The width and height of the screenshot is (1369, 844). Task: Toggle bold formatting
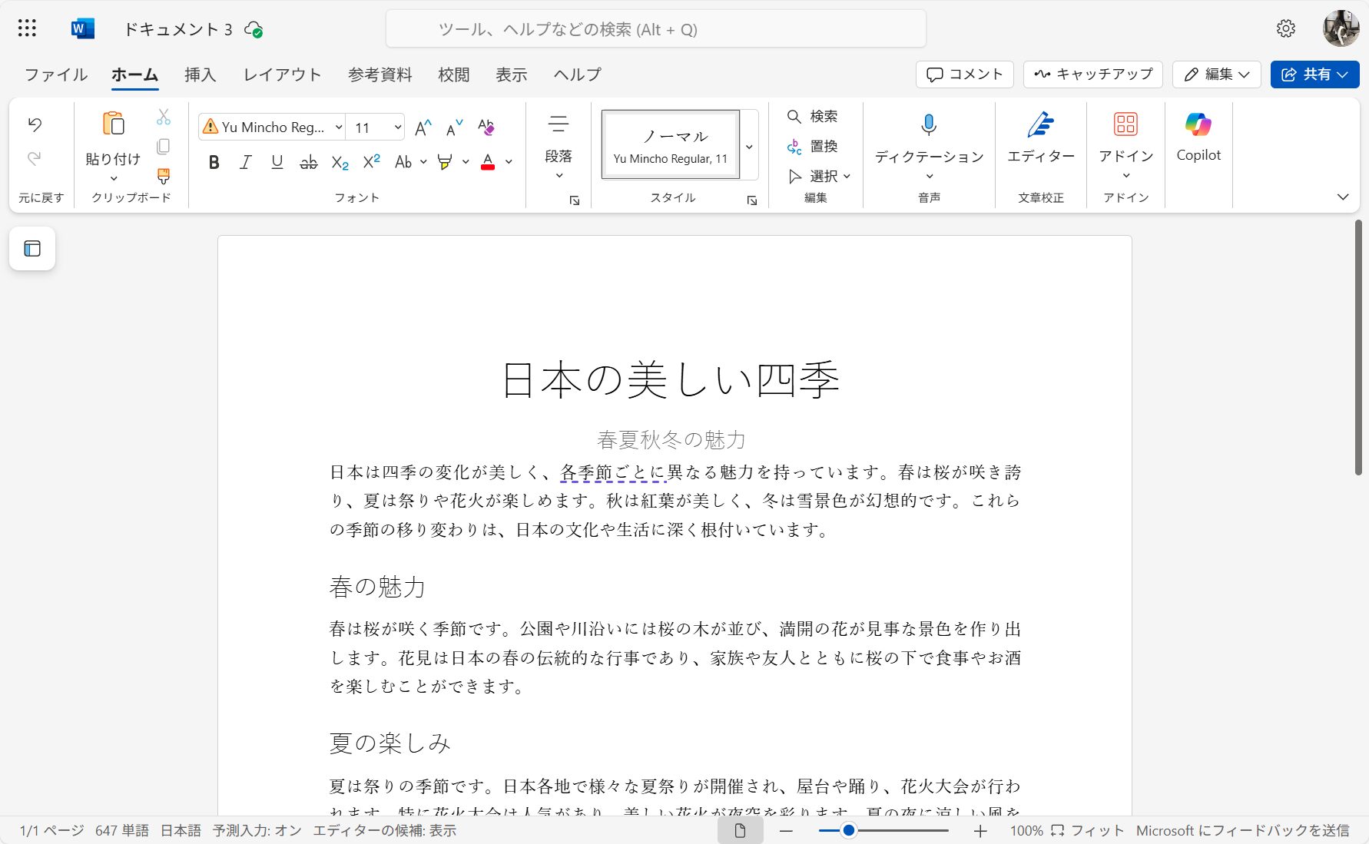pos(214,162)
